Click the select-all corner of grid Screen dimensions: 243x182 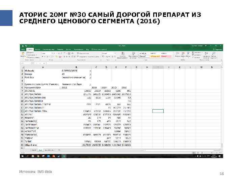[23, 67]
